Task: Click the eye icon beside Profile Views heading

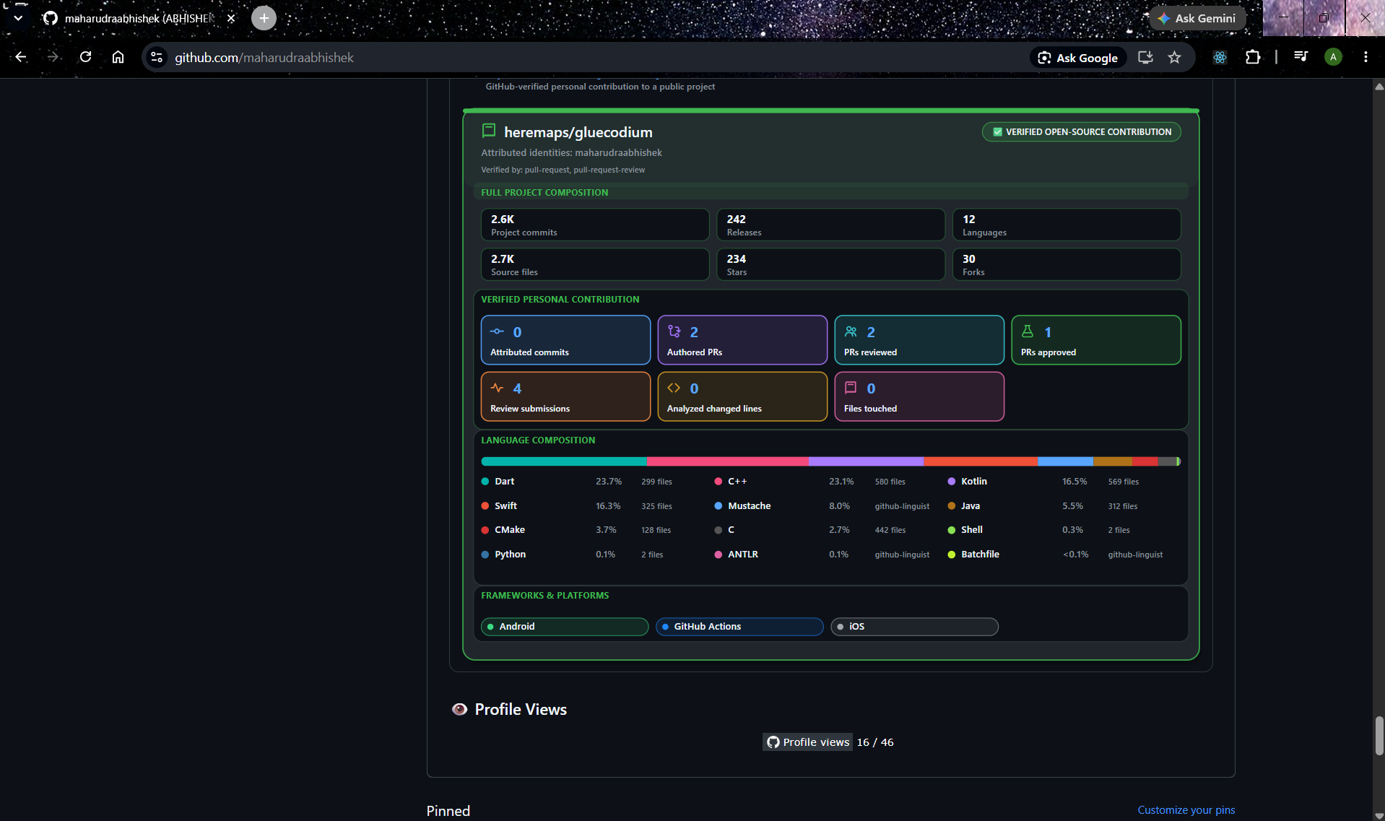Action: pos(459,709)
